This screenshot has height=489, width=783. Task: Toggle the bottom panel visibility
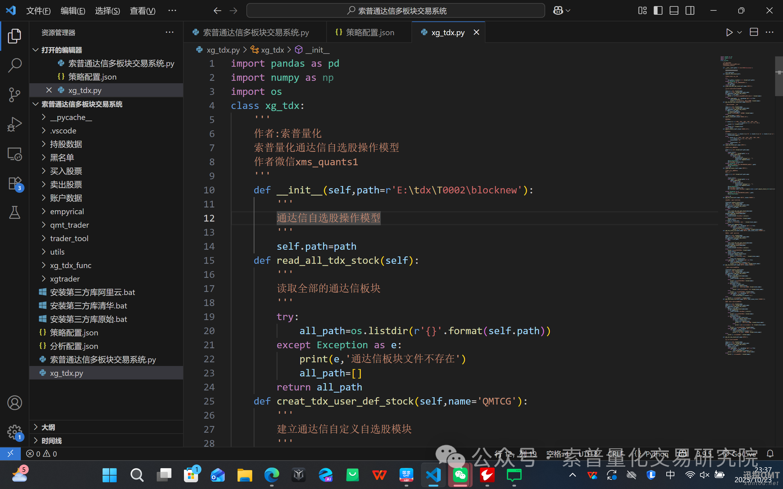coord(674,11)
